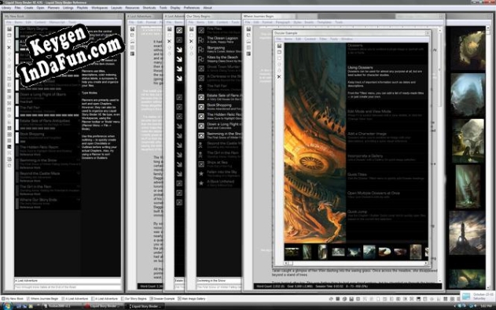
Task: Click the X icon in Our Story Begins sidebar
Action: tap(191, 41)
